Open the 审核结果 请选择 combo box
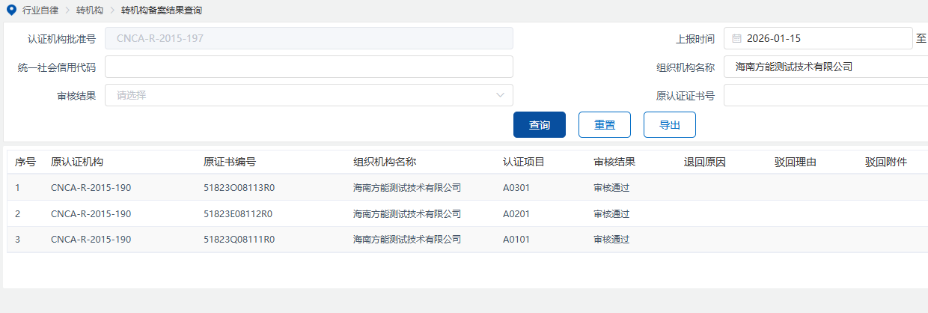 [x=308, y=95]
